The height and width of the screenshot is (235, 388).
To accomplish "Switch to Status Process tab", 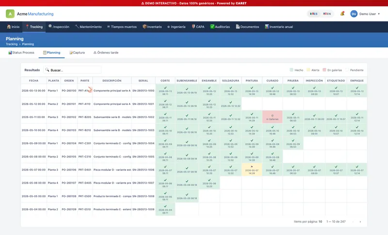I will point(21,52).
